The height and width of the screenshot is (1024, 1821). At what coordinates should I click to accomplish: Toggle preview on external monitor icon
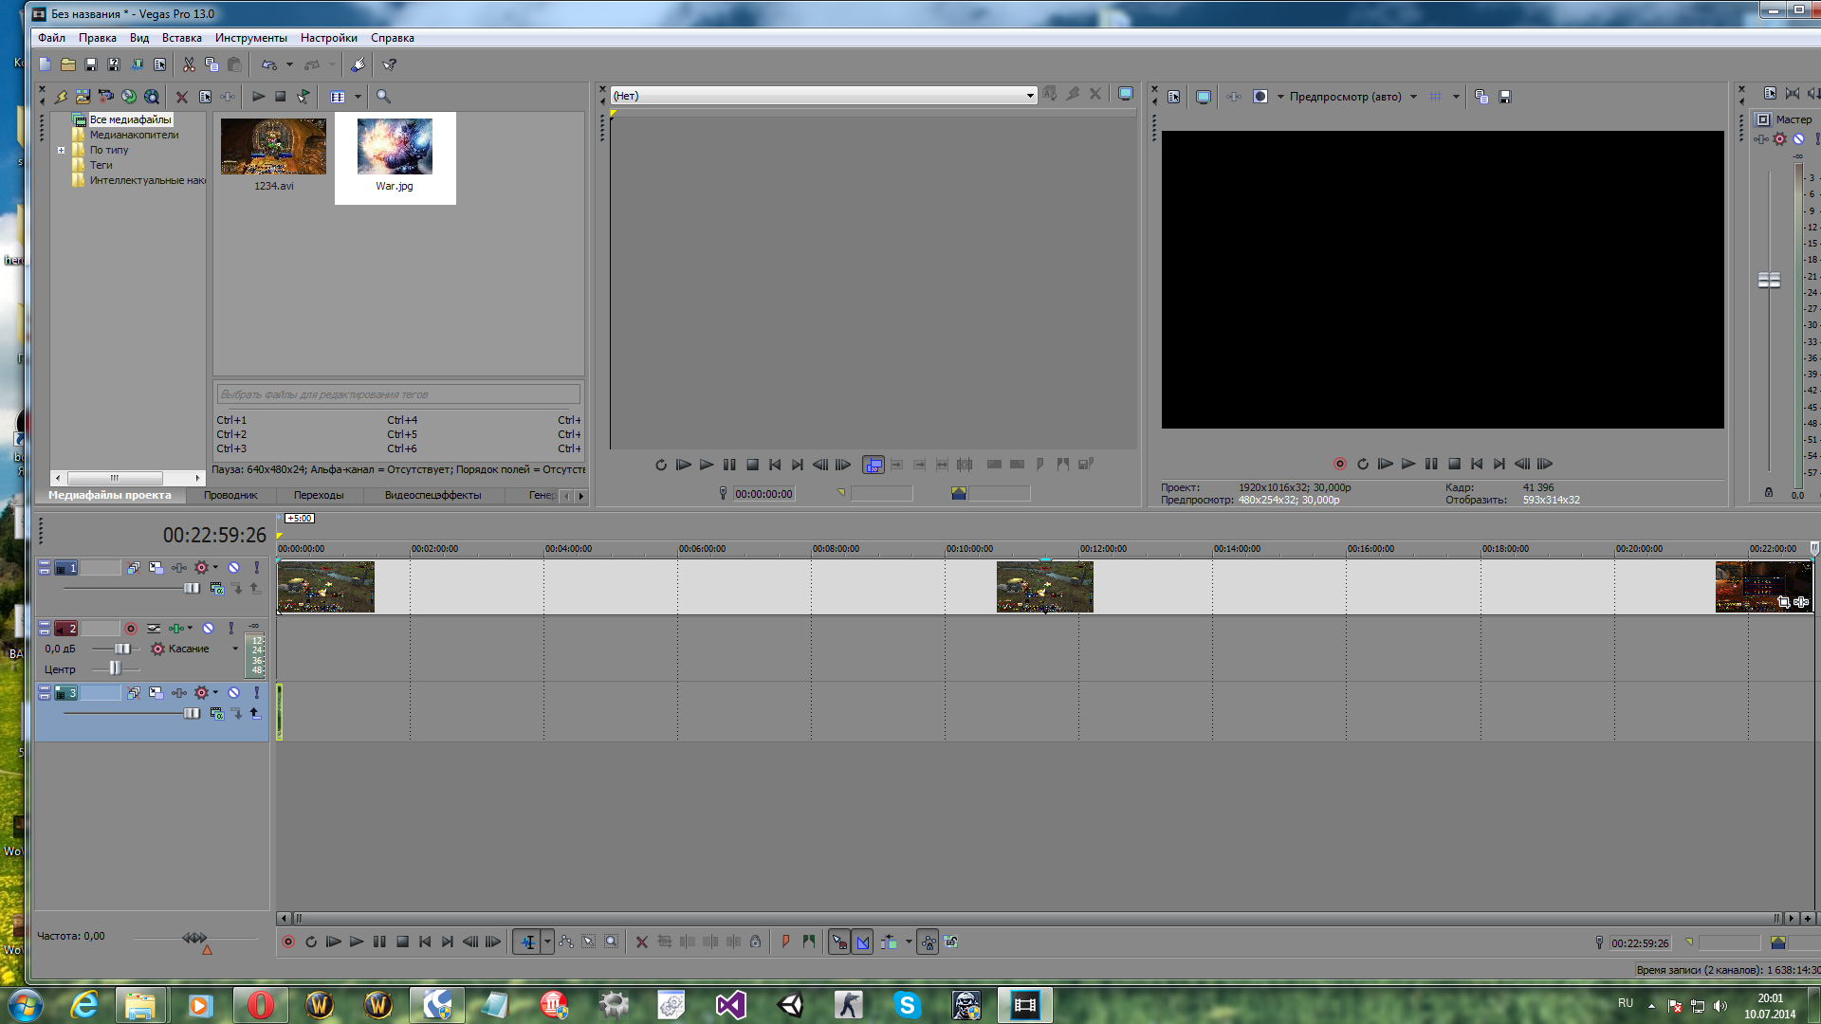(x=1204, y=97)
